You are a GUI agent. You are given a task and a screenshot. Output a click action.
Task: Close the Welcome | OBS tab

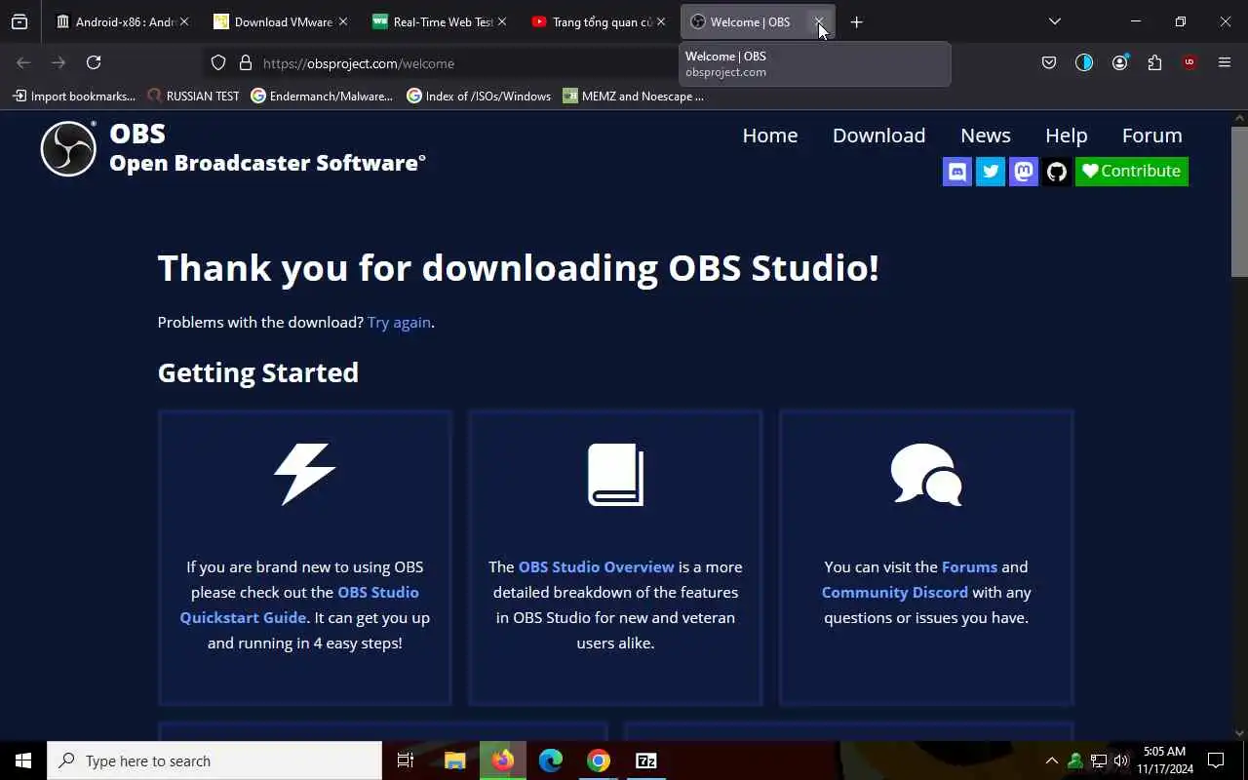point(819,21)
